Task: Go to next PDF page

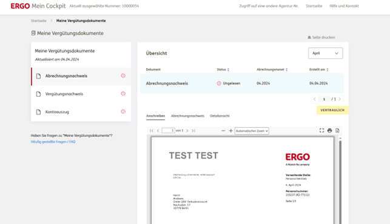Action: tap(187, 131)
